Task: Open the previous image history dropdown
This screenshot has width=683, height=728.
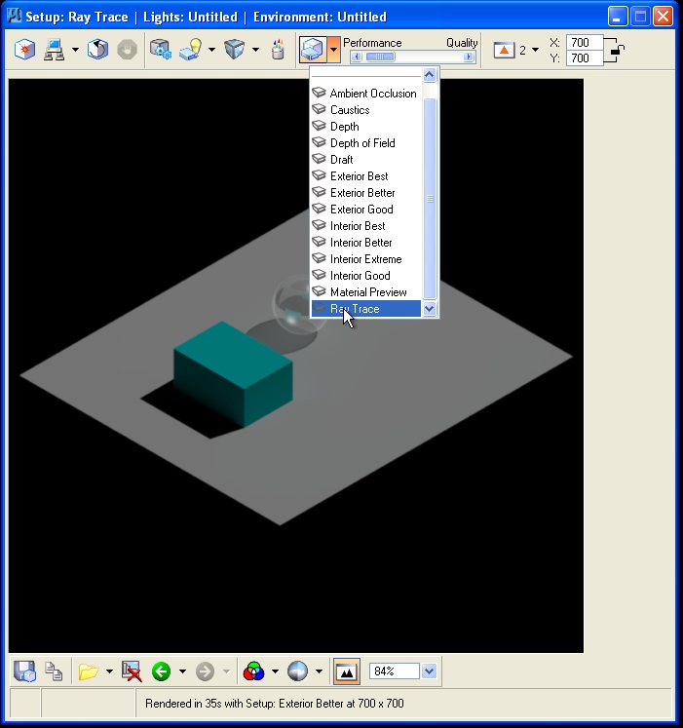Action: point(182,671)
